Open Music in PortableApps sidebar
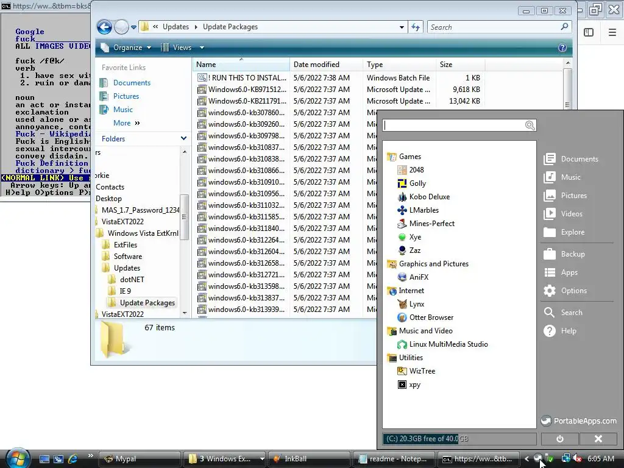The width and height of the screenshot is (624, 468). [562, 177]
